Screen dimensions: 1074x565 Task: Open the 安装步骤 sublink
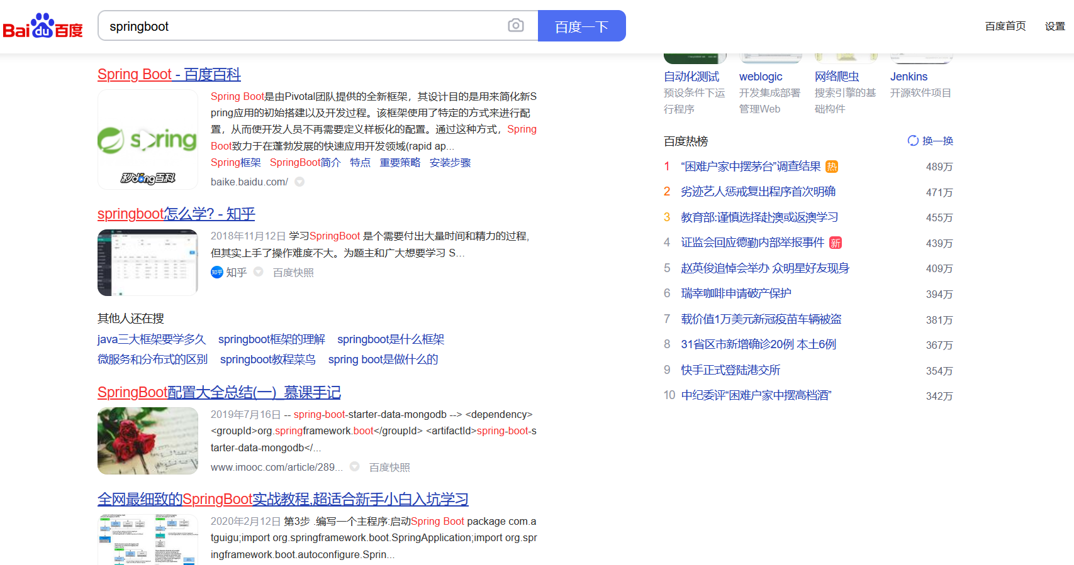click(450, 162)
